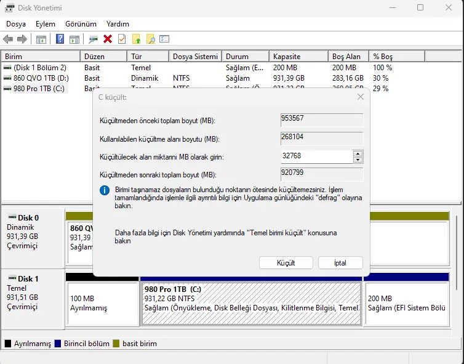Image resolution: width=464 pixels, height=364 pixels.
Task: Click the İptal button
Action: click(x=340, y=263)
